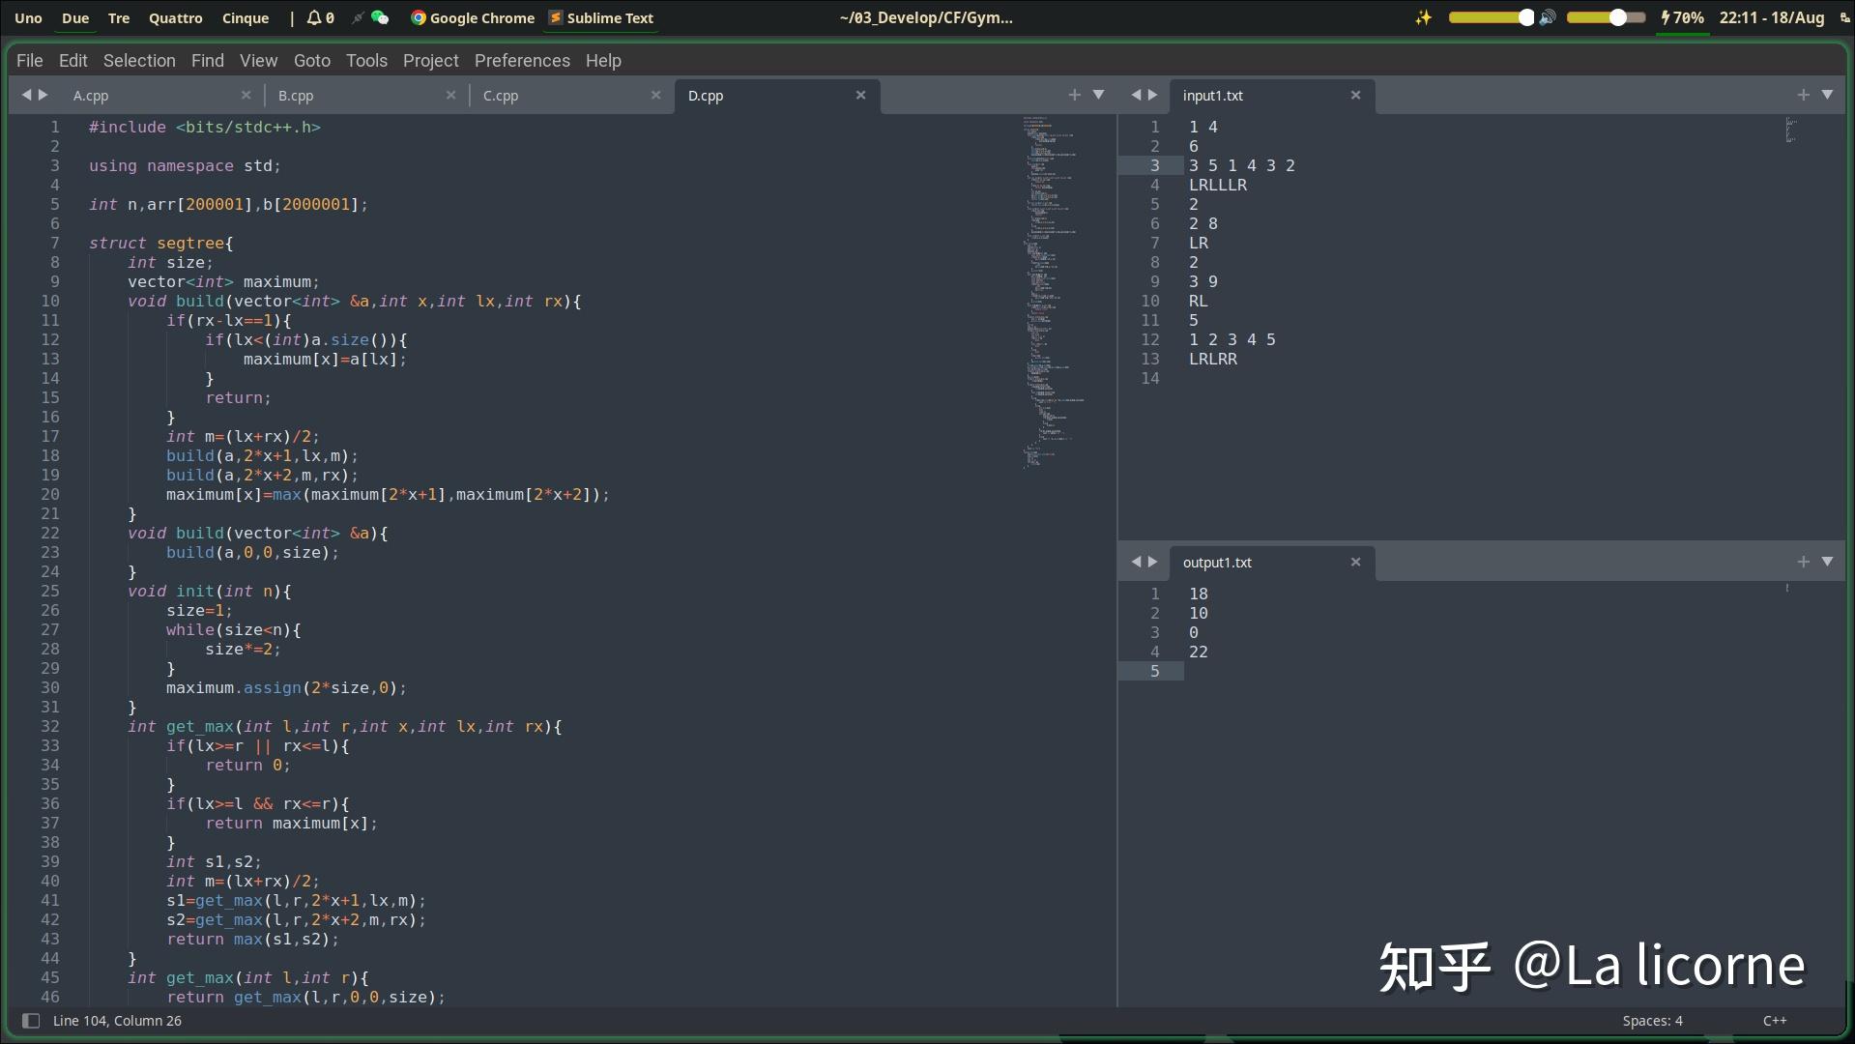Click the Sublime Text icon in the top bar

coord(556,17)
